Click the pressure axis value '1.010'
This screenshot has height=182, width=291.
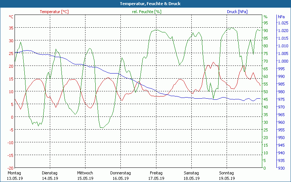pyautogui.click(x=283, y=46)
